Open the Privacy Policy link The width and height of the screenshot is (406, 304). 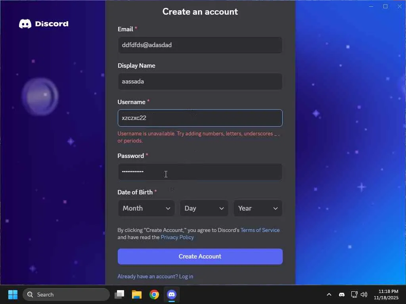[177, 237]
